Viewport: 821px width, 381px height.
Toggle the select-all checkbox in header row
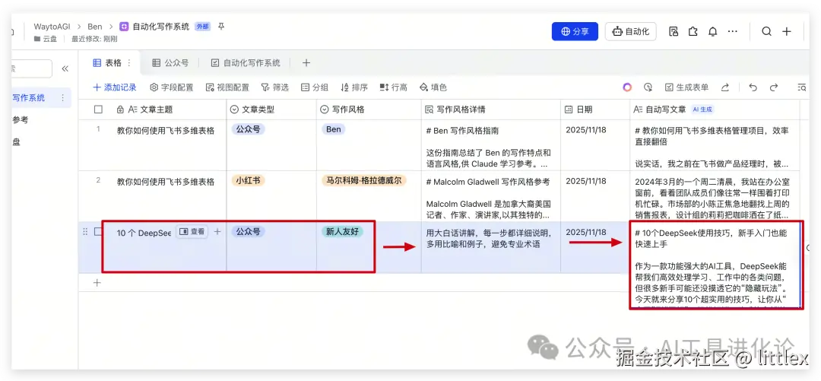tap(98, 110)
